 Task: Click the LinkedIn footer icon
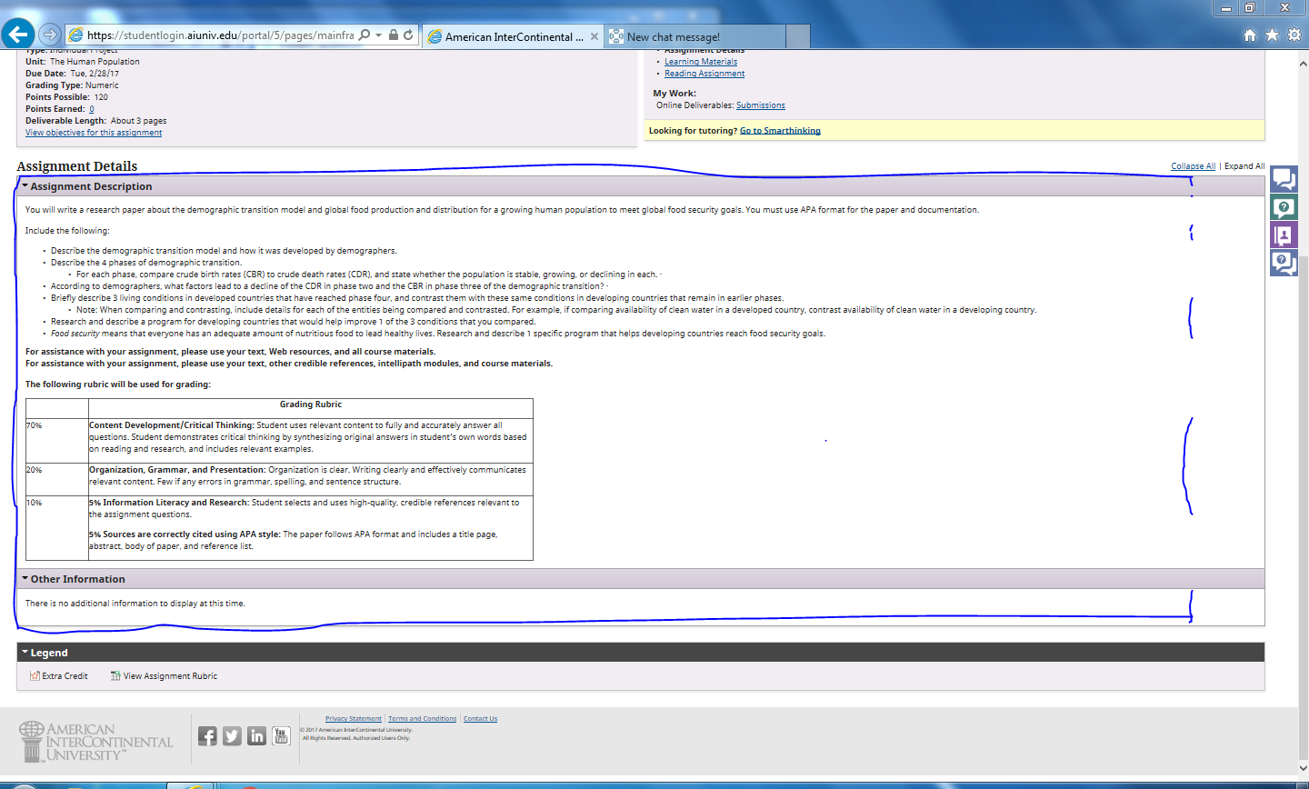(256, 736)
